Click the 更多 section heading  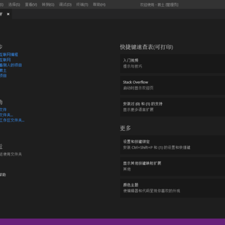(x=126, y=128)
